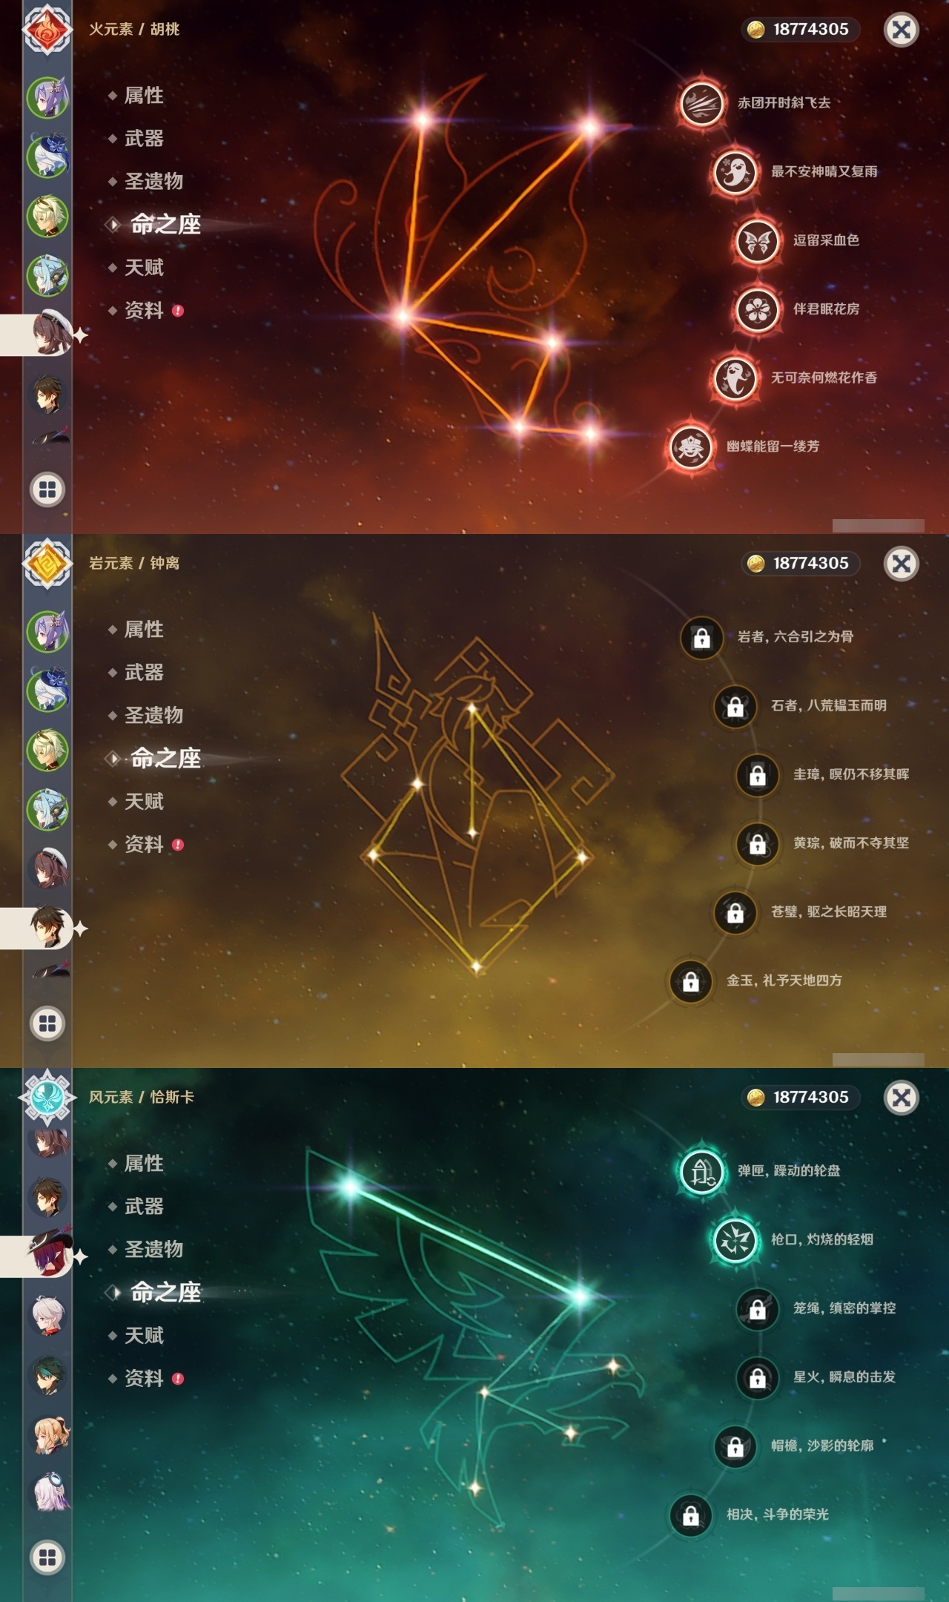This screenshot has width=949, height=1602.
Task: Select the top purple-haired character avatar
Action: 48,97
